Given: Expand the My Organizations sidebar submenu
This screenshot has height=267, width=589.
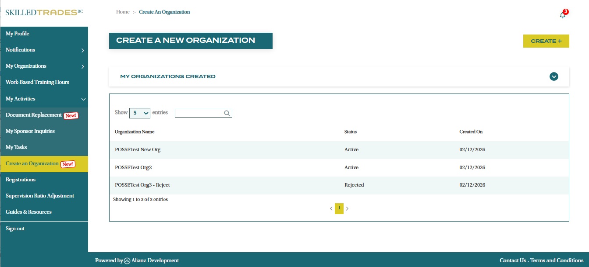Looking at the screenshot, I should (83, 66).
